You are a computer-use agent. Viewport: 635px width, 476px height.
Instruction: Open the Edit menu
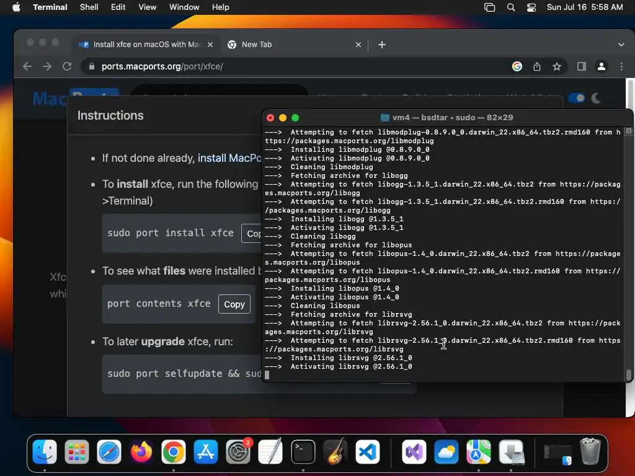click(118, 7)
